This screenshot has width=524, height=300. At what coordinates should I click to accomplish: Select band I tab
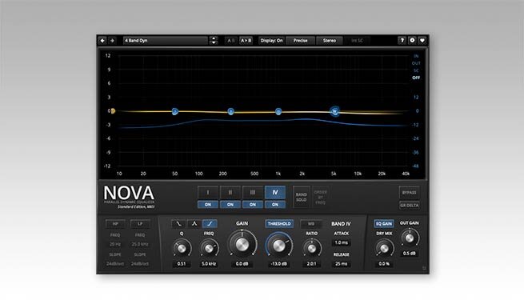(208, 193)
